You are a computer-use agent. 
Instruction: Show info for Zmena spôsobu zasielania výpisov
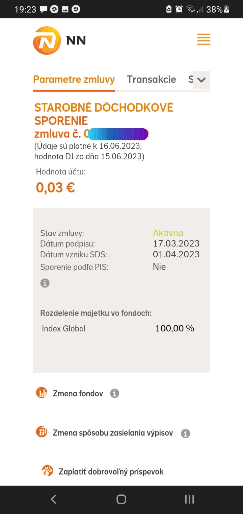click(185, 433)
